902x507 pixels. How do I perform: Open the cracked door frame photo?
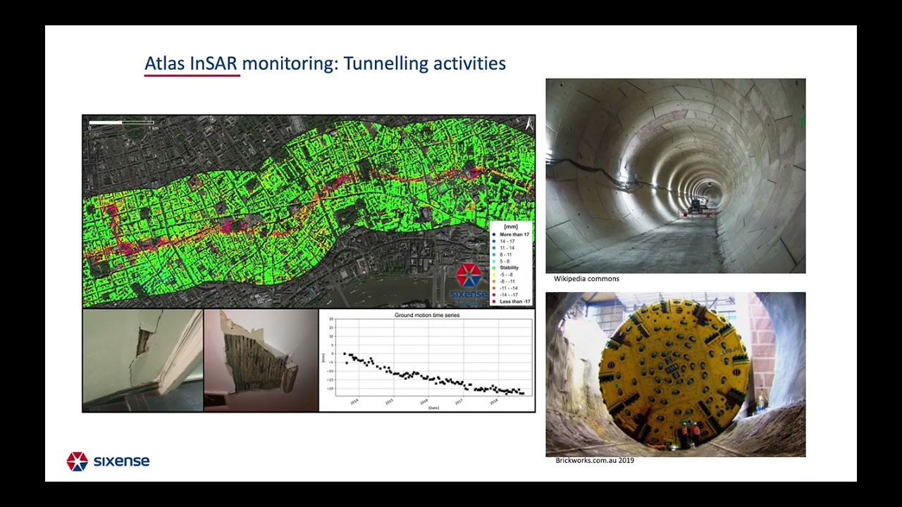(x=142, y=361)
